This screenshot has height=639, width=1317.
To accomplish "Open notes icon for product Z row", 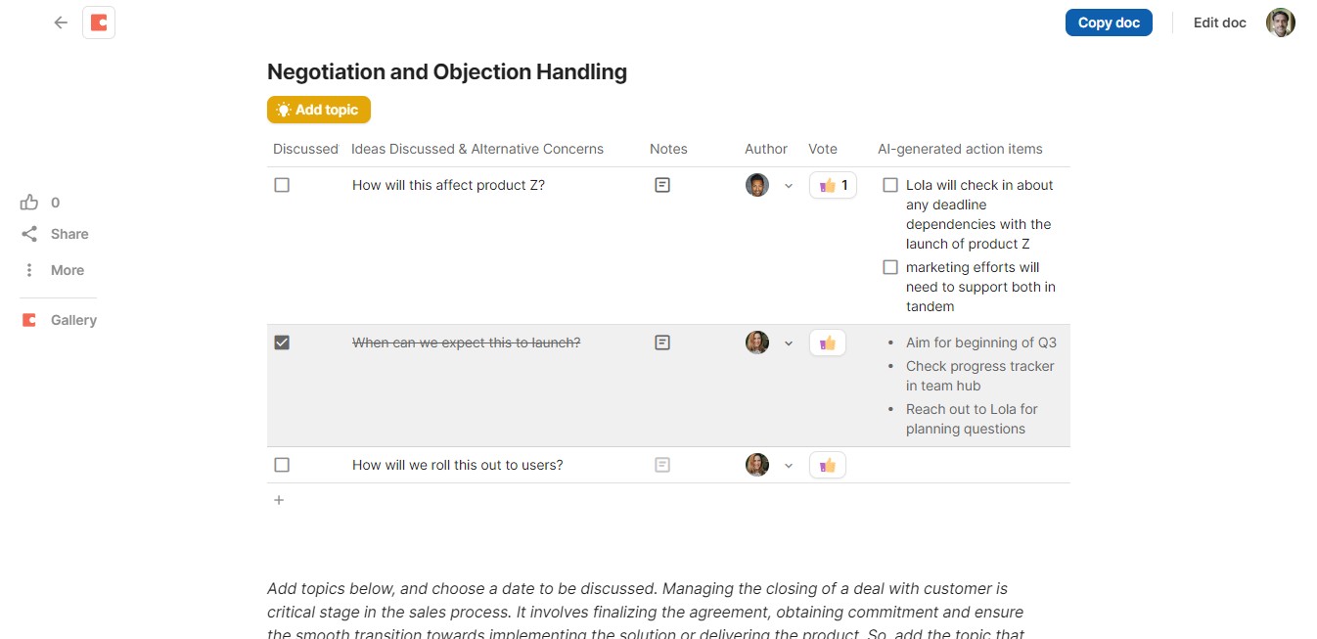I will coord(662,185).
